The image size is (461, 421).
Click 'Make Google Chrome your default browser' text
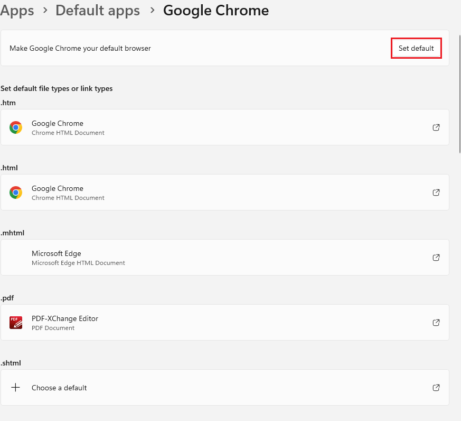80,48
